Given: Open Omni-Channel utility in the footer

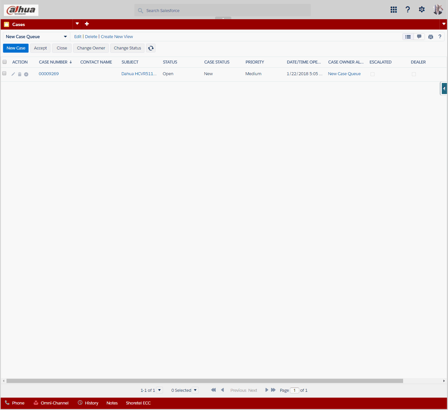Looking at the screenshot, I should [x=51, y=403].
